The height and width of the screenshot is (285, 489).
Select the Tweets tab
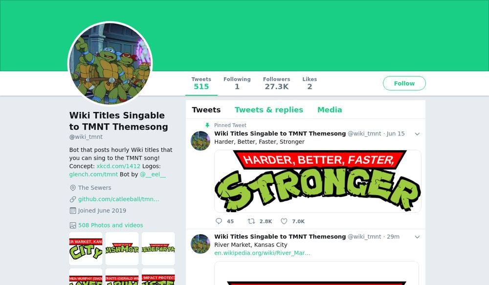[206, 110]
